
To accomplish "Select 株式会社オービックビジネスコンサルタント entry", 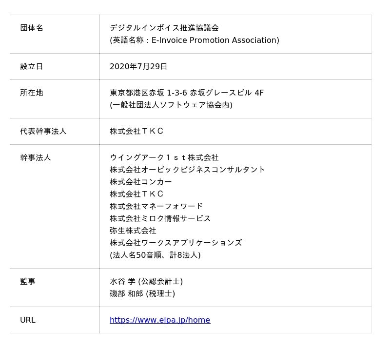I will click(x=188, y=170).
